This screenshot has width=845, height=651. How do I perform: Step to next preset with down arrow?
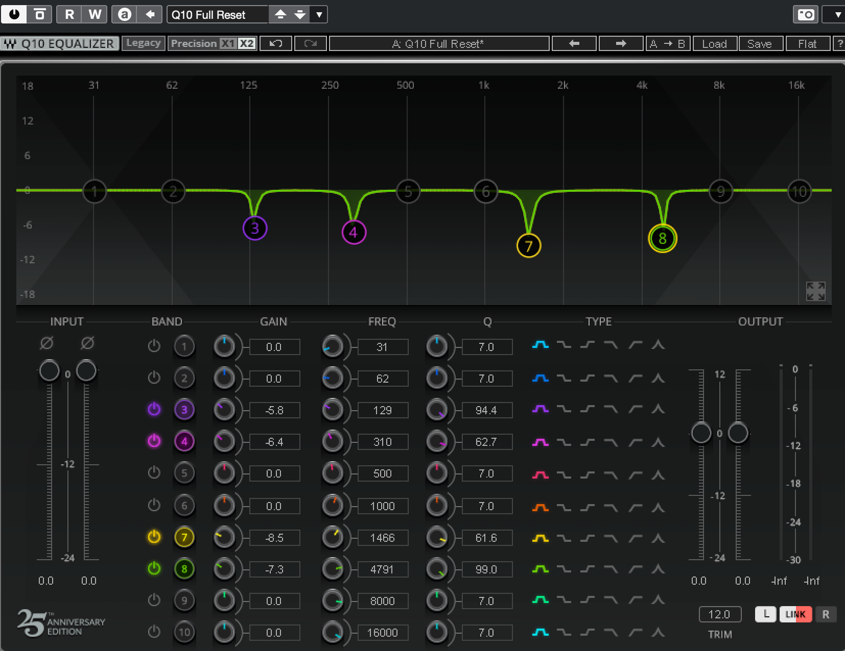tap(300, 14)
